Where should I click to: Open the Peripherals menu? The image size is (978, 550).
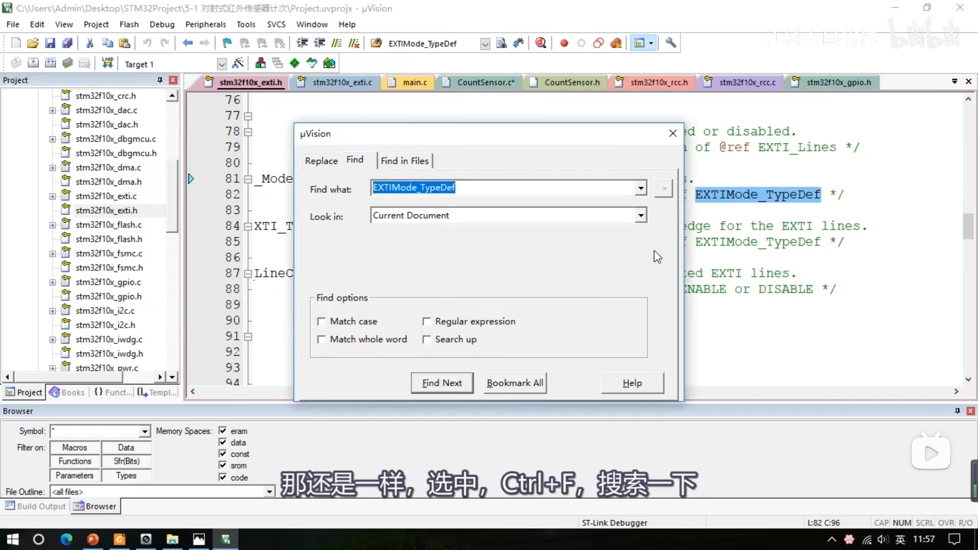pos(206,24)
